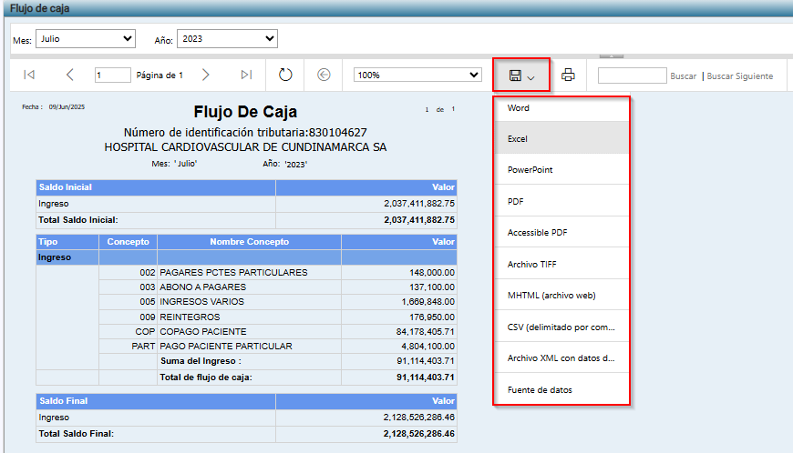Open the export save menu icon
The image size is (793, 453).
pyautogui.click(x=521, y=75)
